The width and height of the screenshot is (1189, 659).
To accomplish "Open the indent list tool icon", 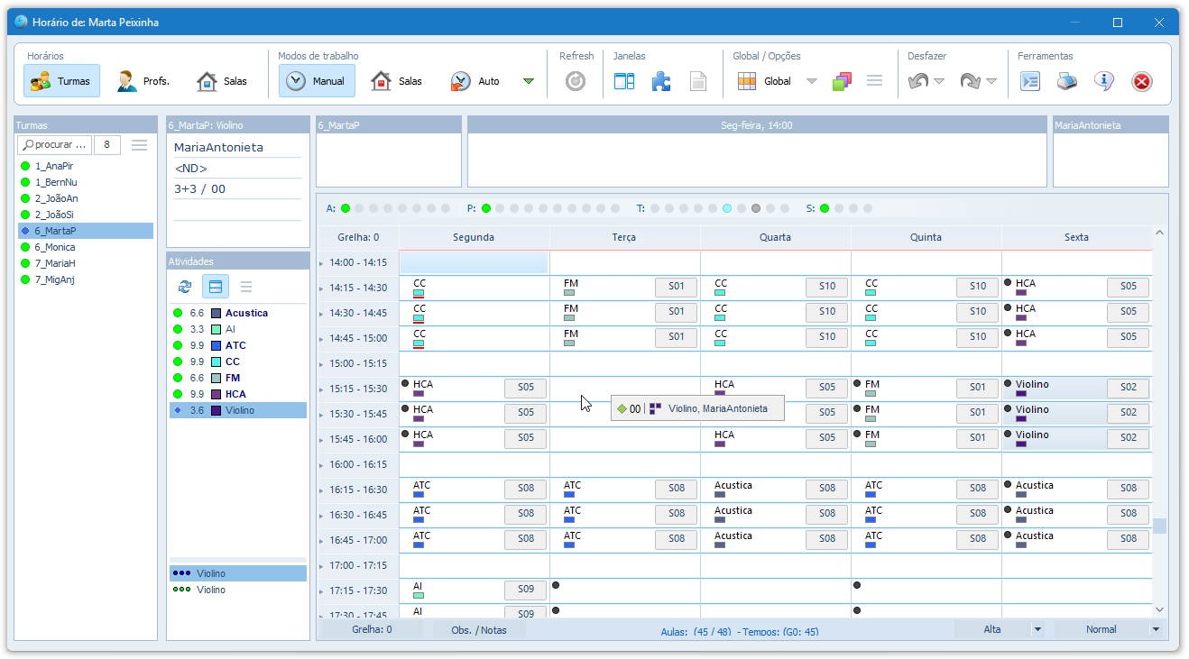I will coord(1030,81).
